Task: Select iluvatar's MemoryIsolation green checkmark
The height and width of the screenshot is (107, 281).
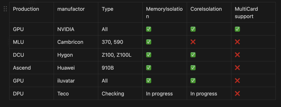Action: pos(149,81)
